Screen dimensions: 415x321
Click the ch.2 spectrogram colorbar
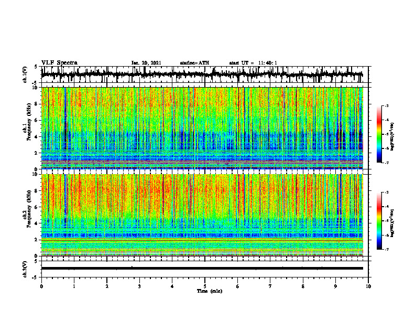tap(379, 221)
